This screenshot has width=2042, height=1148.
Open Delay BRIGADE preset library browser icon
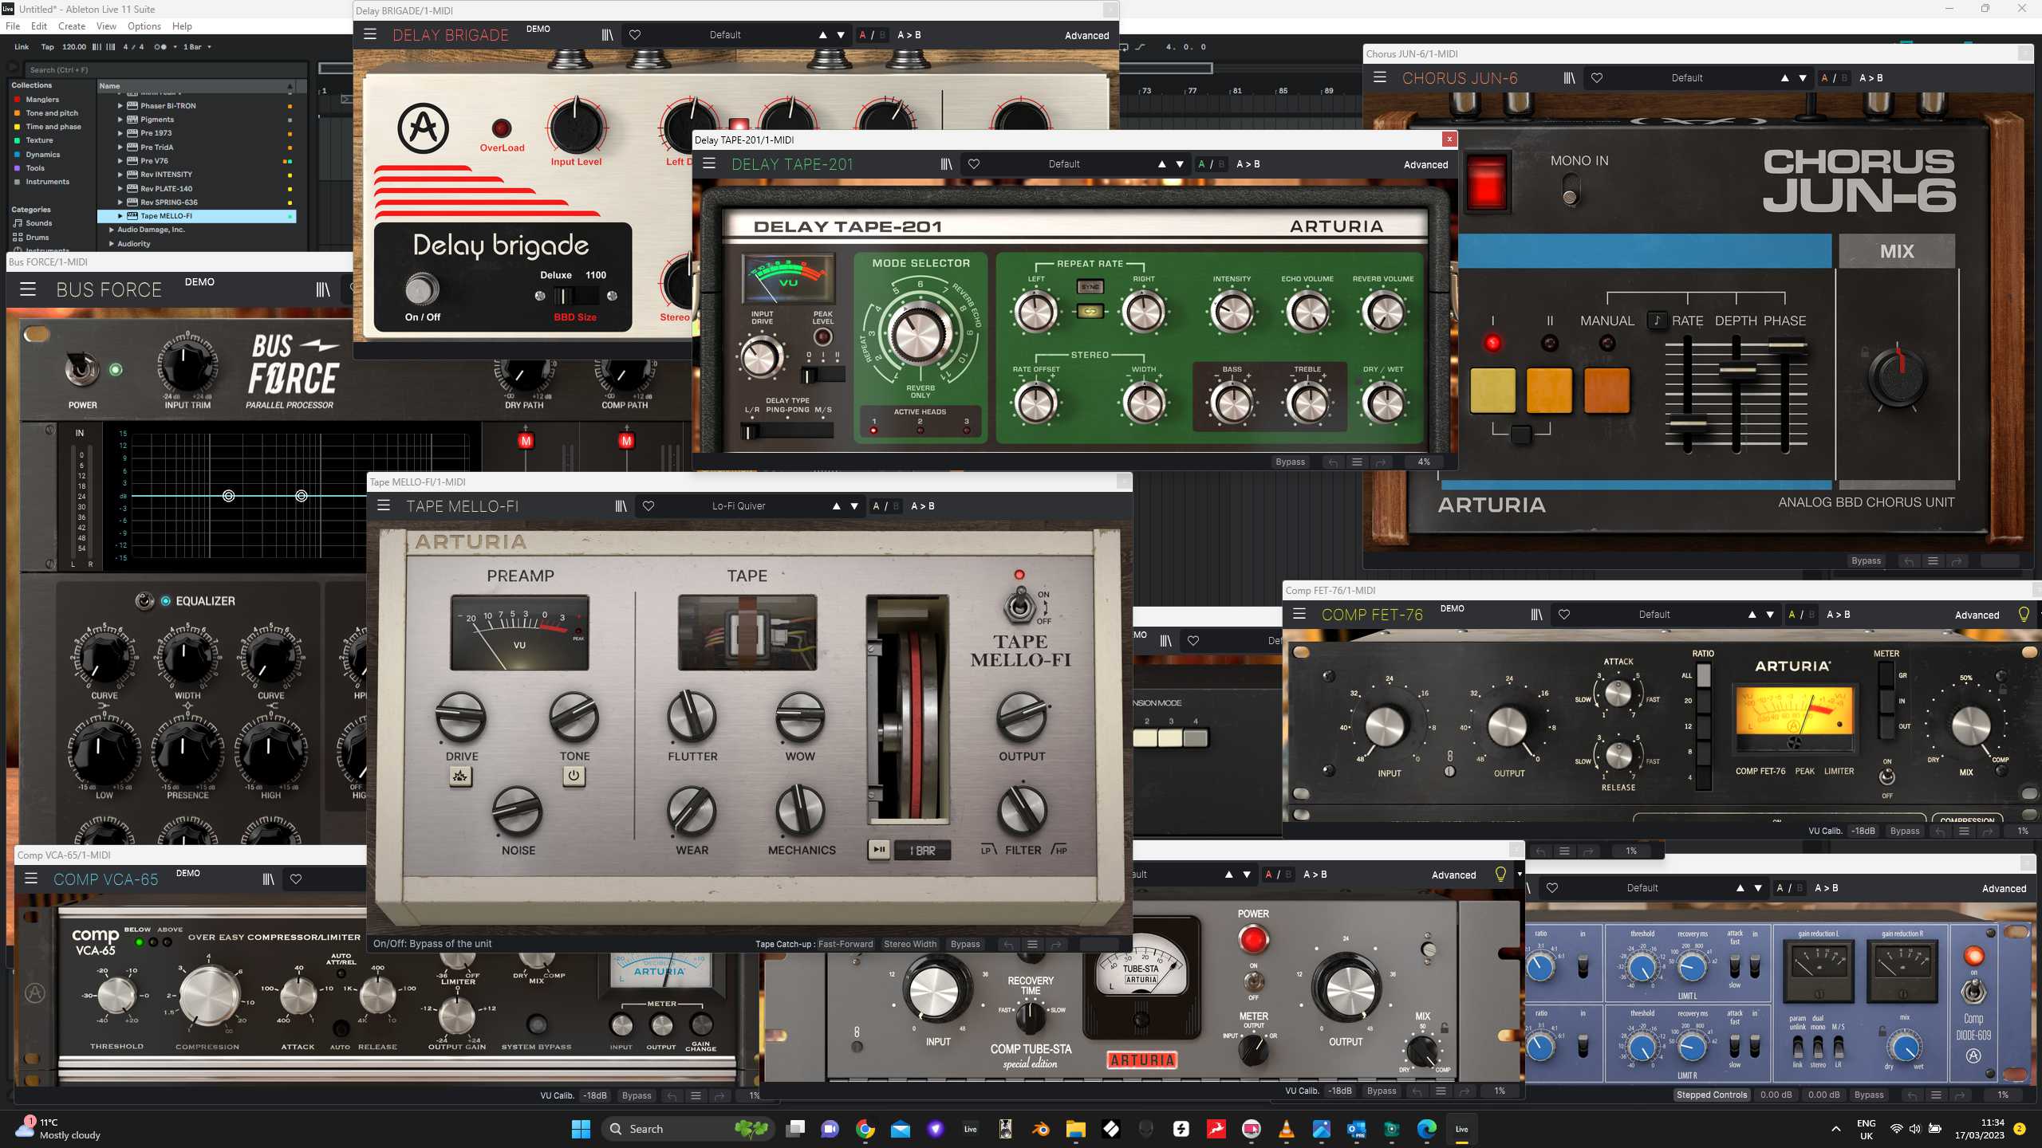click(x=607, y=34)
